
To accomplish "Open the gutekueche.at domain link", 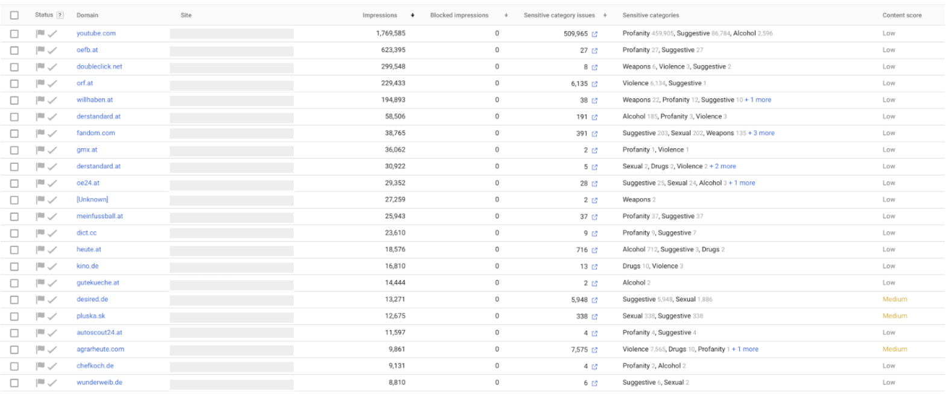I will 98,283.
